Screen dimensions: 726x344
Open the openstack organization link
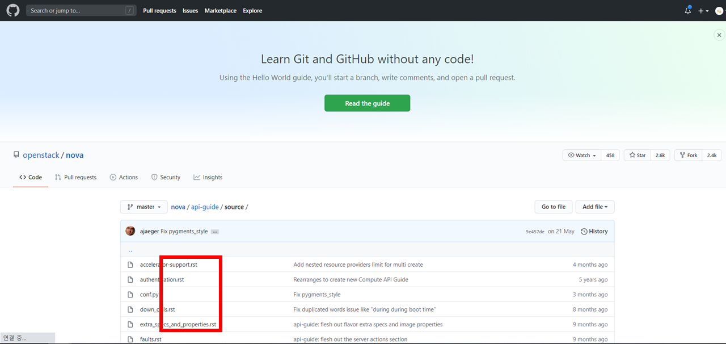(x=41, y=155)
